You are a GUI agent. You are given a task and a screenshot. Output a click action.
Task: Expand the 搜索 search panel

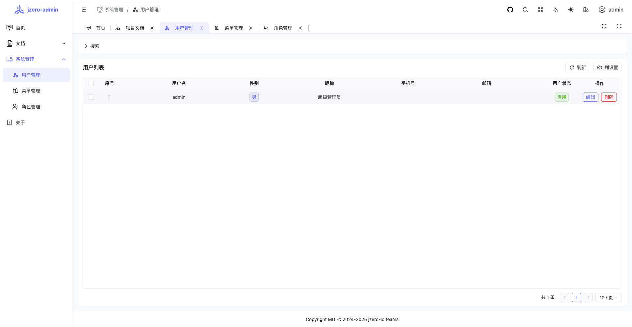(92, 46)
